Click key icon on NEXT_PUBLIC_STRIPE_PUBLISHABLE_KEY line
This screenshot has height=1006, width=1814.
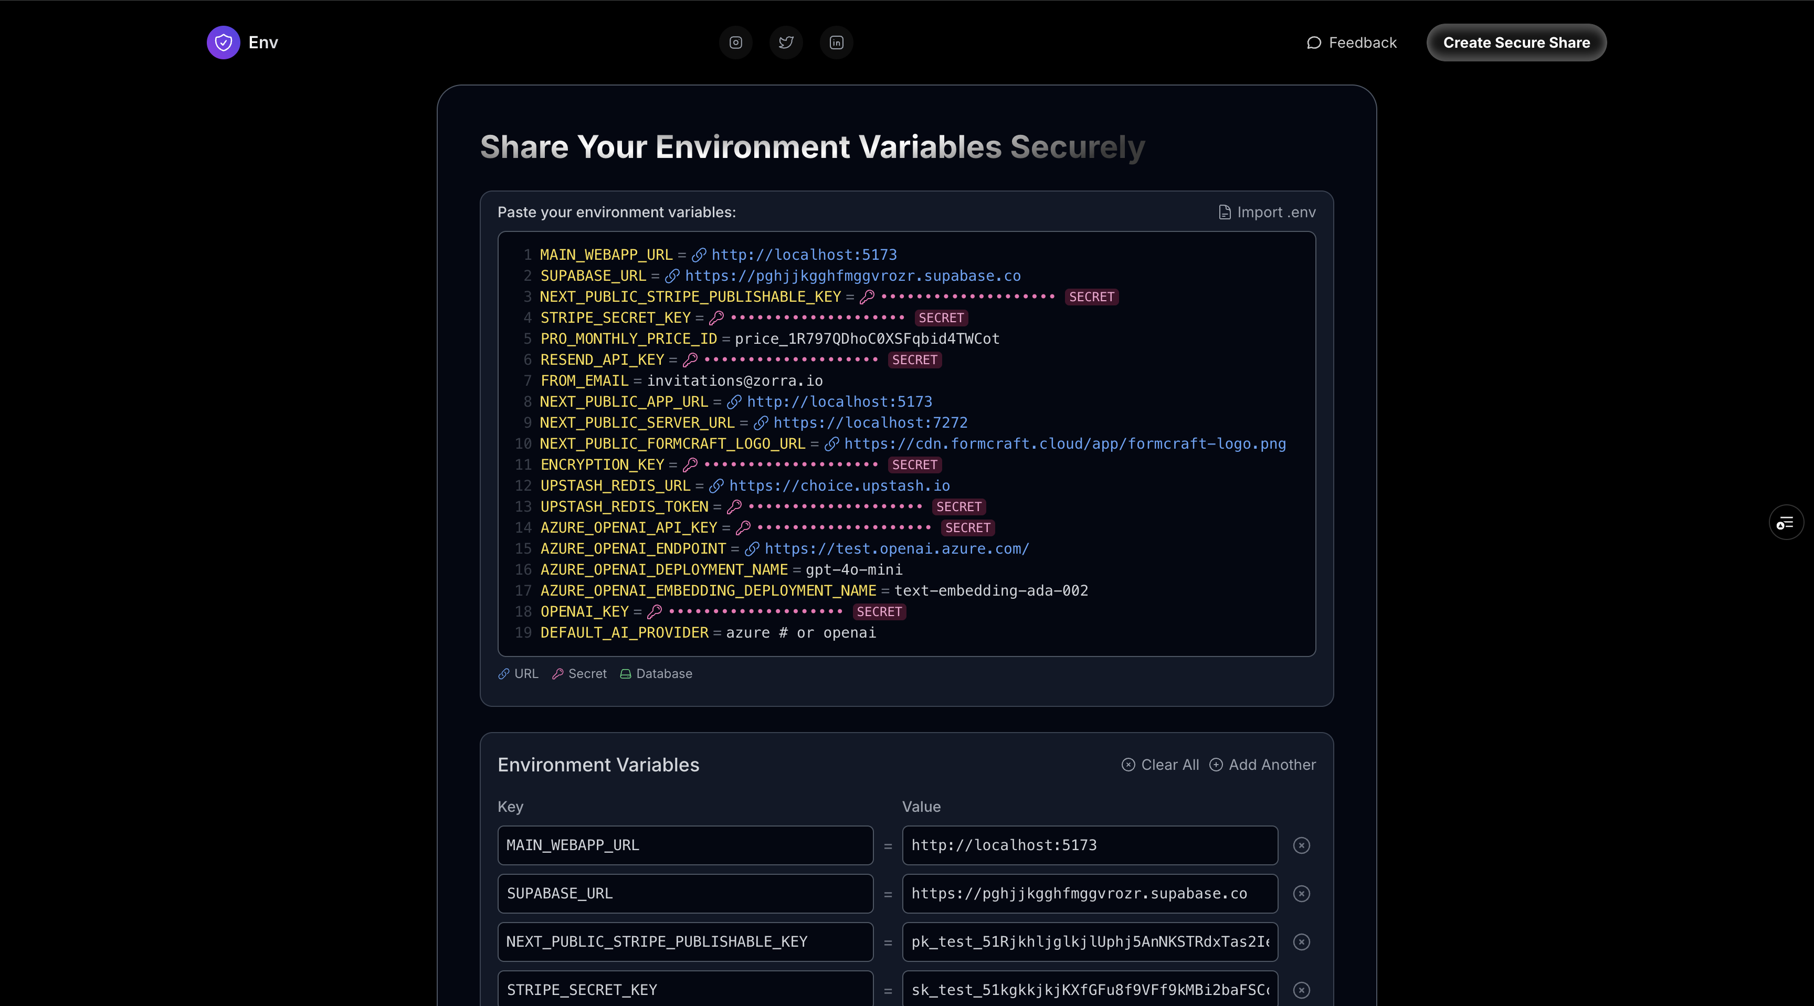click(867, 296)
